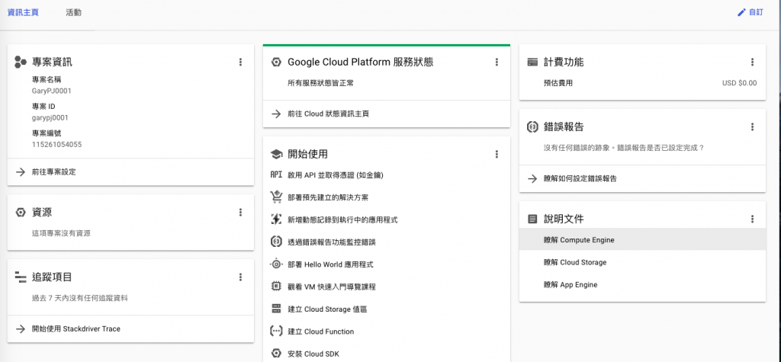This screenshot has width=781, height=362.
Task: Click 瞭解 Compute Engine documentation link
Action: click(x=579, y=240)
